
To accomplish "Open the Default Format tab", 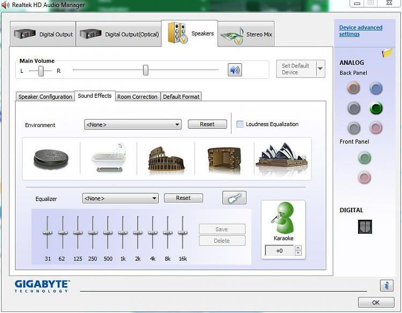I will pos(181,96).
